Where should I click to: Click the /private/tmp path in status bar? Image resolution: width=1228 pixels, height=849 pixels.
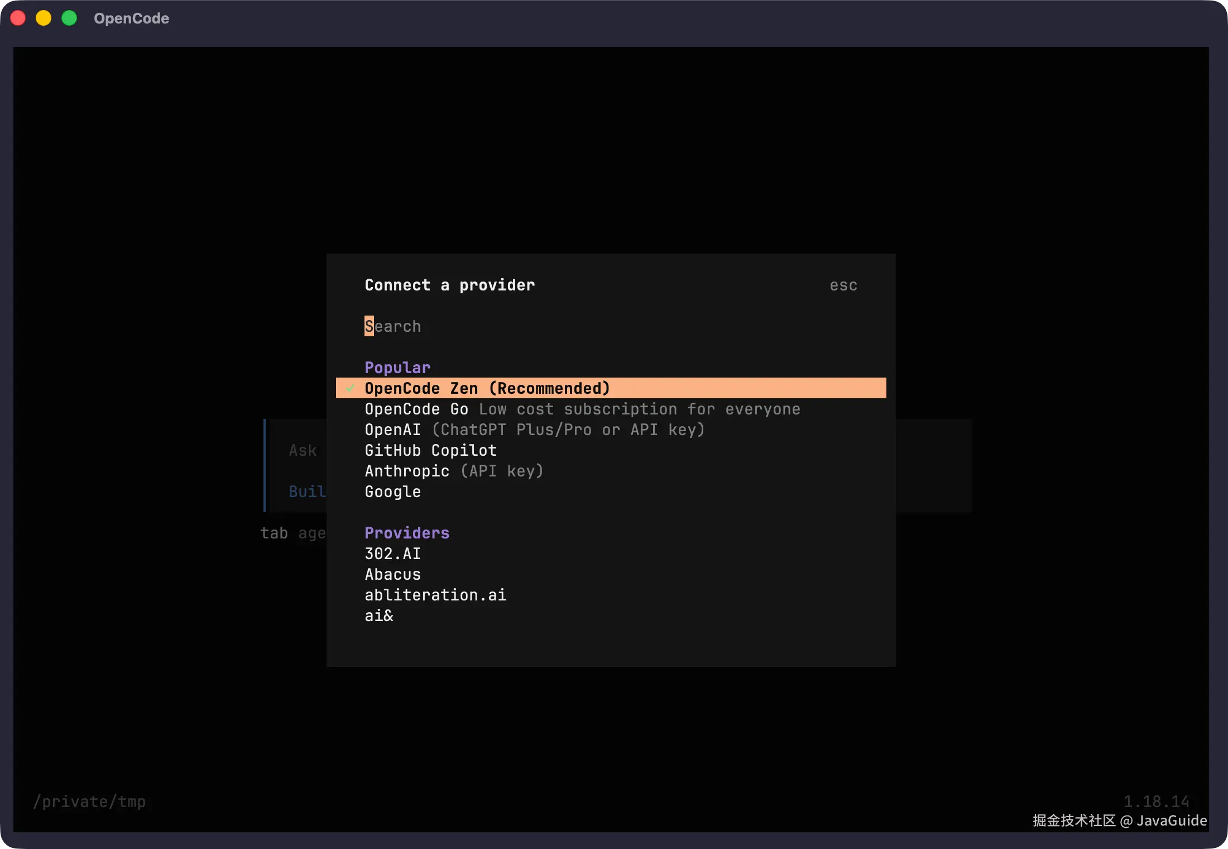(x=89, y=802)
